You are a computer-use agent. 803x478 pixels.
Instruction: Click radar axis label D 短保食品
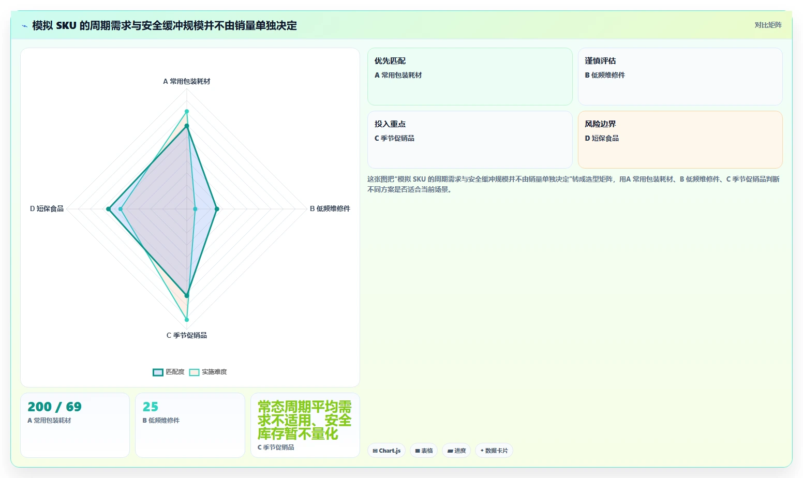[x=47, y=208]
